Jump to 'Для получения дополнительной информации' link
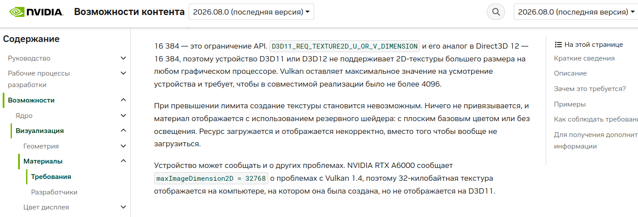Viewport: 638px width, 217px height. tap(596, 141)
